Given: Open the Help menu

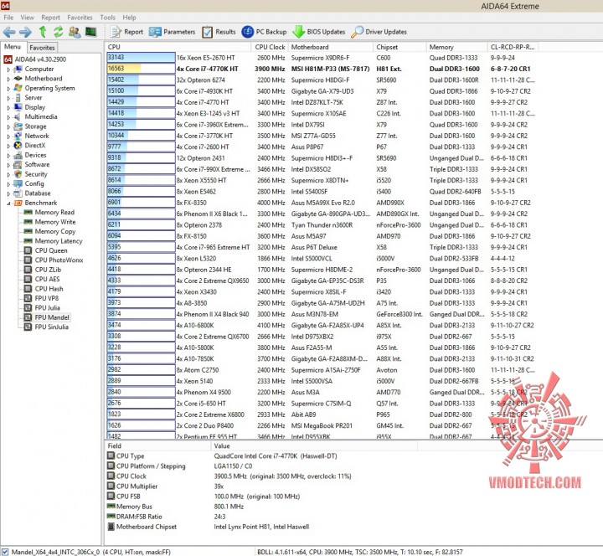Looking at the screenshot, I should 130,18.
